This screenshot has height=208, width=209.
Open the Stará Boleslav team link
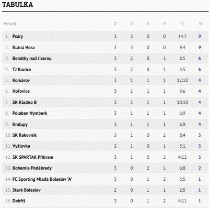[x=27, y=190]
